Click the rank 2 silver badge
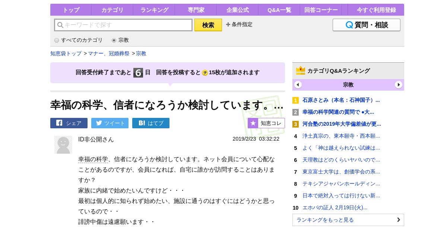 tap(295, 112)
